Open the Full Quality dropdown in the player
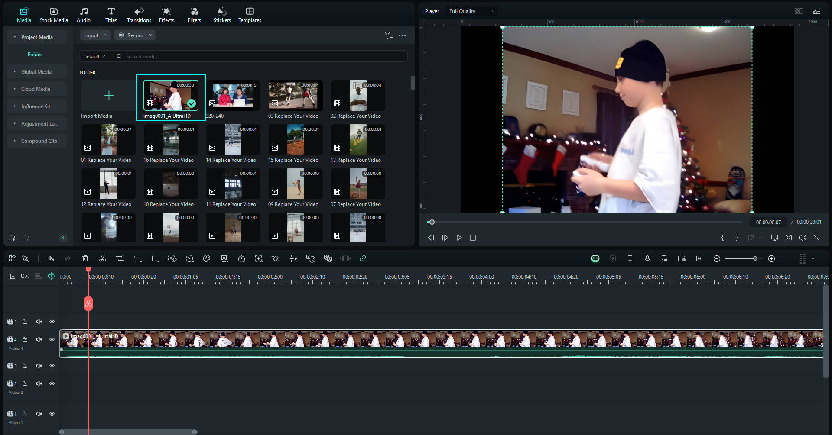This screenshot has height=435, width=832. point(471,11)
